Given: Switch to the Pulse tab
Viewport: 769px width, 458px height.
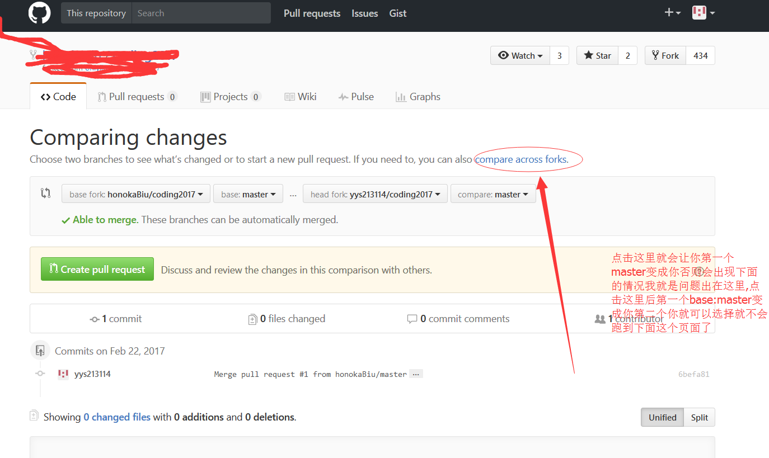Looking at the screenshot, I should click(356, 96).
